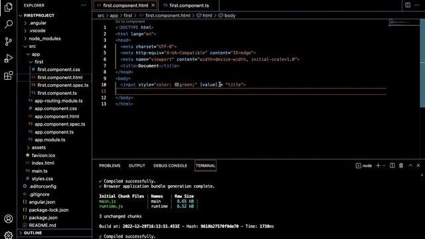Open .editorconfig file

point(42,186)
